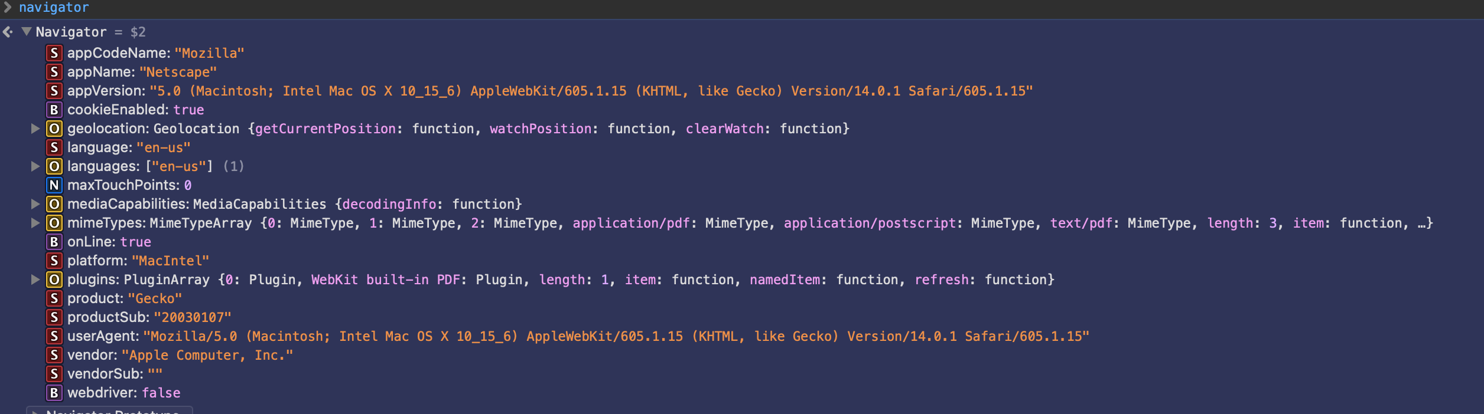Expand the geolocation property
1484x414 pixels.
click(x=37, y=129)
